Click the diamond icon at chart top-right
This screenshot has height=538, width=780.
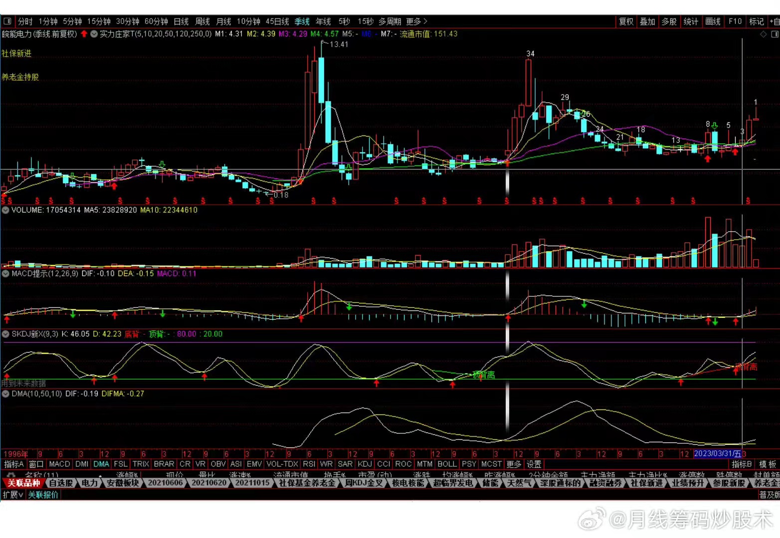763,34
